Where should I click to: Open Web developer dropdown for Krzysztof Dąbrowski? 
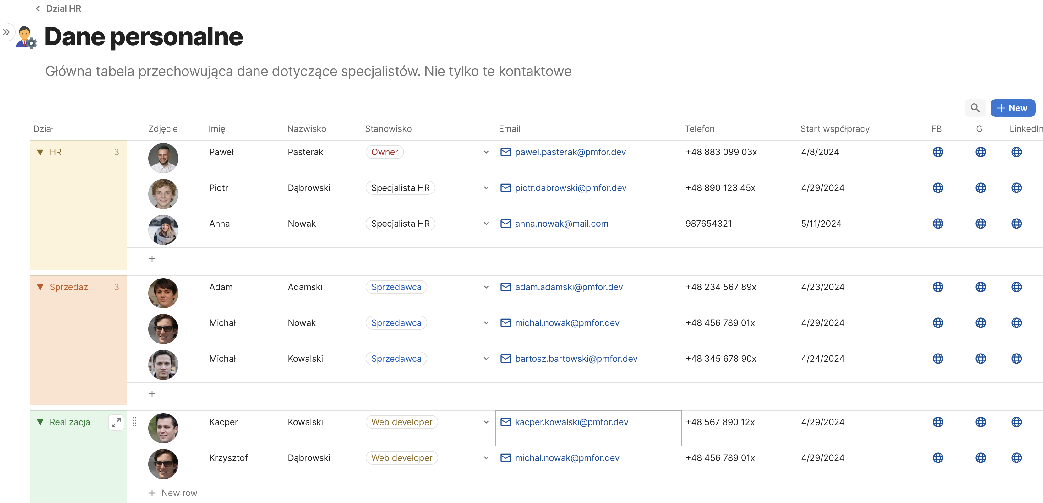pos(486,458)
